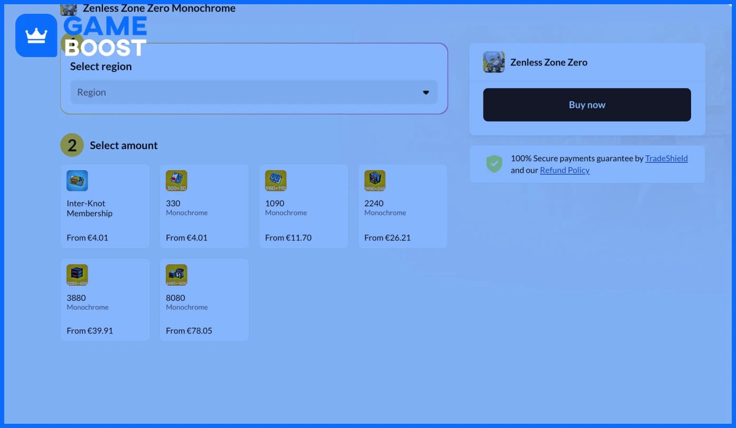Click the green TradeShield shield icon
736x428 pixels.
click(x=494, y=164)
